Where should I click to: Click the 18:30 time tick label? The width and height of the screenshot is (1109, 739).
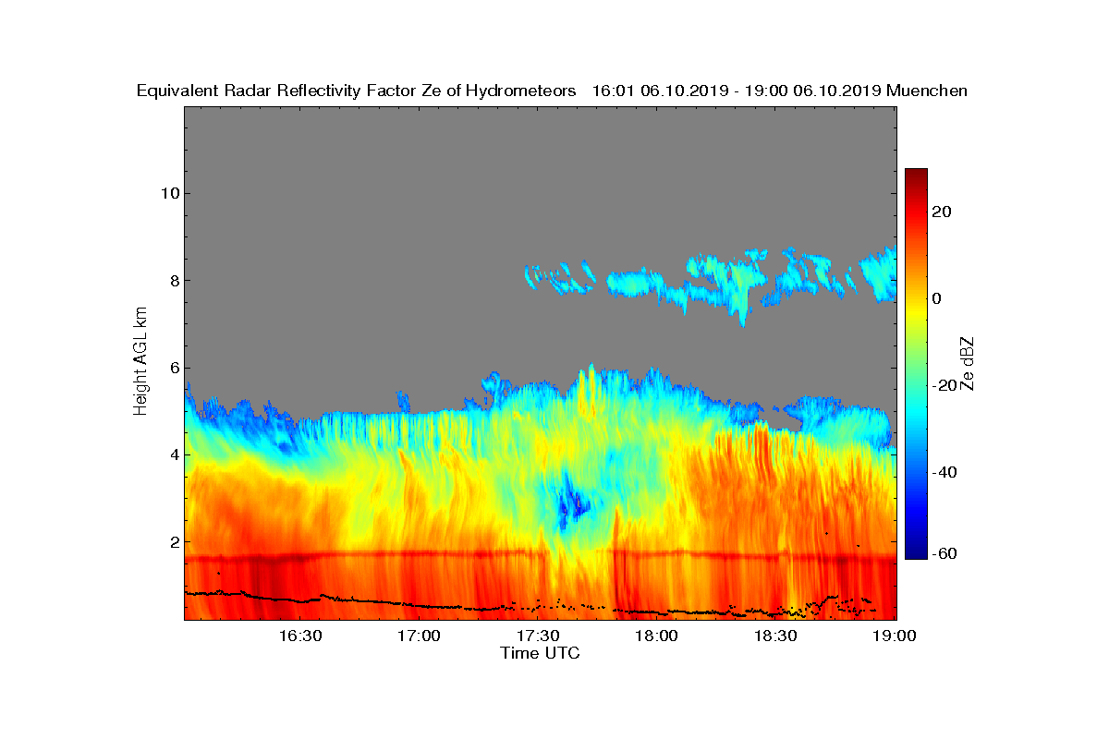(776, 636)
